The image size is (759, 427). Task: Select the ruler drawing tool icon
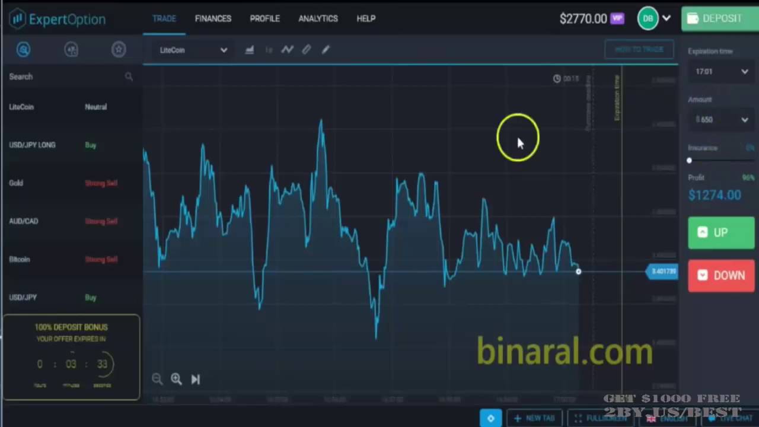[x=307, y=50]
